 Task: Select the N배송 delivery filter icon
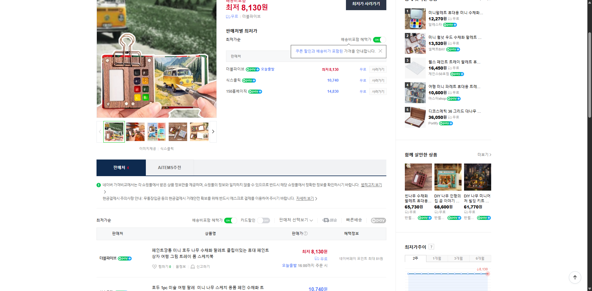click(329, 220)
